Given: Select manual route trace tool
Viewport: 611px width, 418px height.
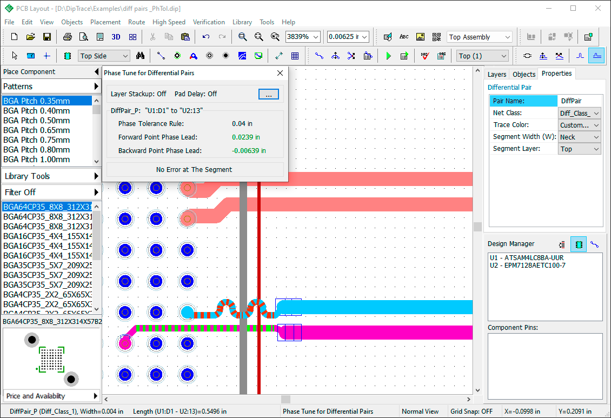Looking at the screenshot, I should click(319, 56).
